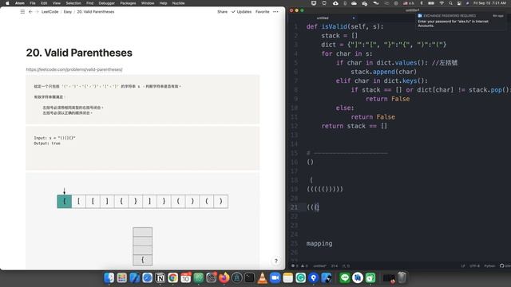Open Trash in the Dock

[402, 278]
